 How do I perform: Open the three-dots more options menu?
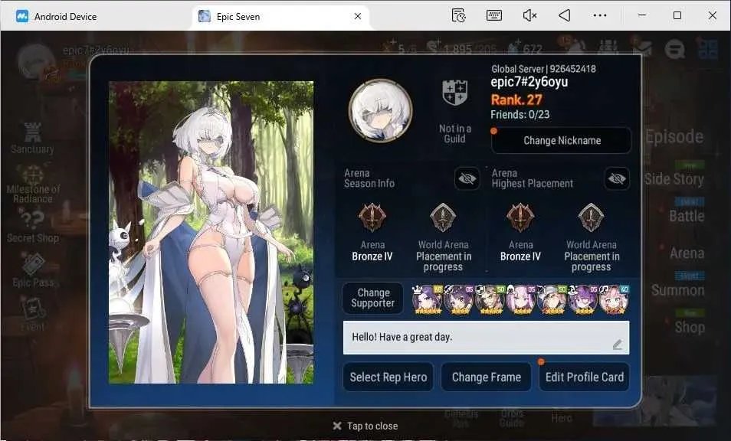600,15
